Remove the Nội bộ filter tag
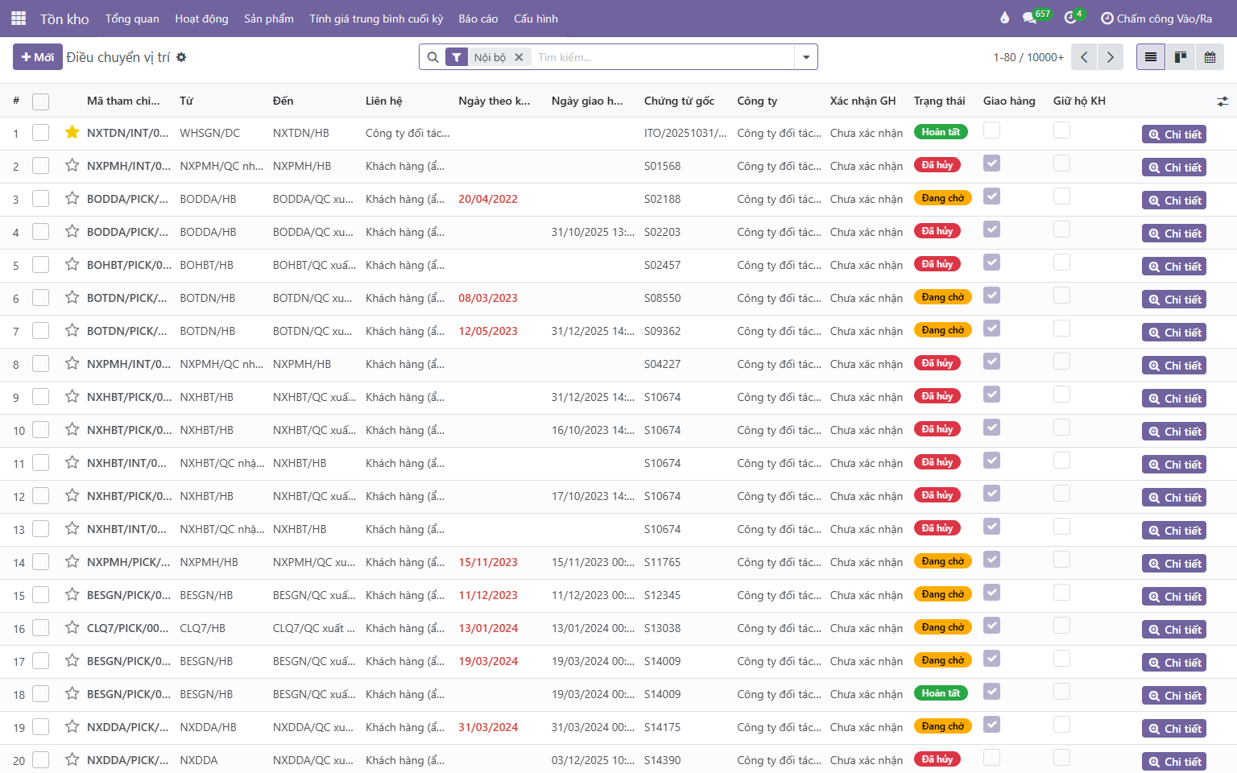The height and width of the screenshot is (773, 1237). coord(519,57)
